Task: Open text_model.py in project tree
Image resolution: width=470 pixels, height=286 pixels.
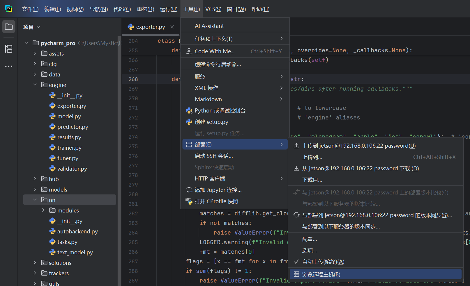Action: (75, 252)
